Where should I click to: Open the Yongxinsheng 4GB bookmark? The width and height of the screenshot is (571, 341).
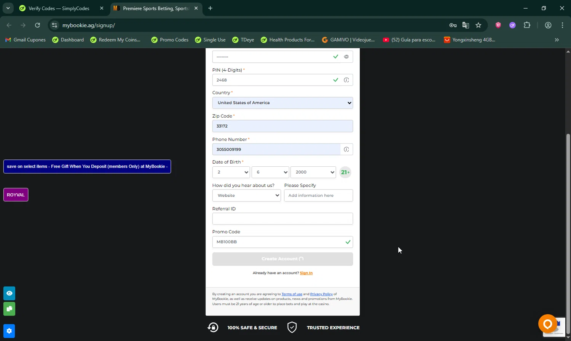coord(470,40)
